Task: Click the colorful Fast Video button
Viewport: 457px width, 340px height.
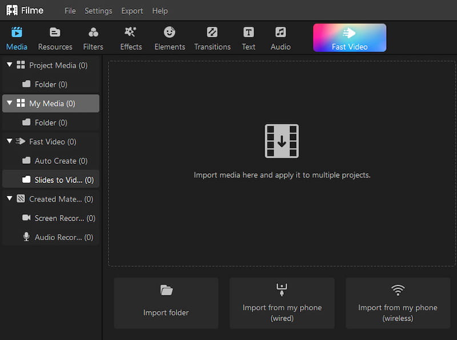Action: coord(350,38)
